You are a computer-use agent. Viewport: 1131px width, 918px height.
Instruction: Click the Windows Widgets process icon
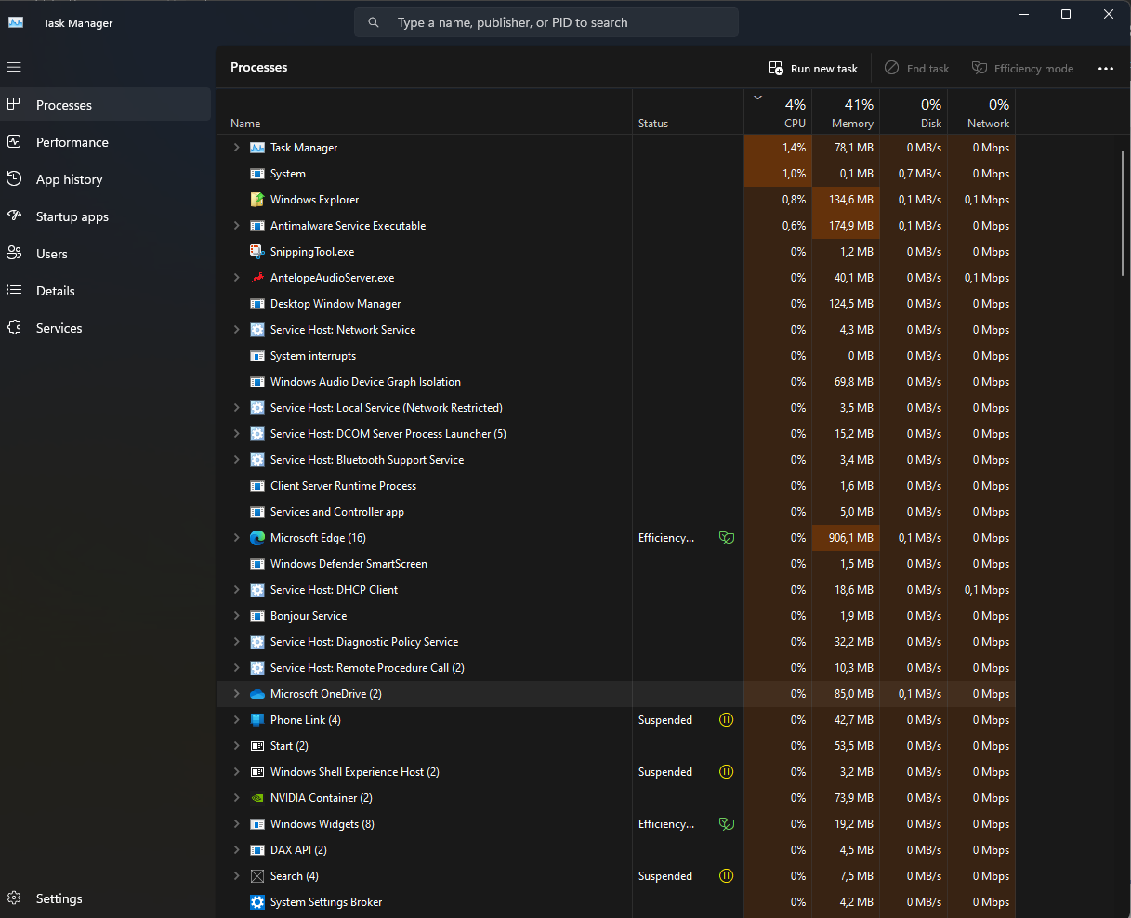257,824
